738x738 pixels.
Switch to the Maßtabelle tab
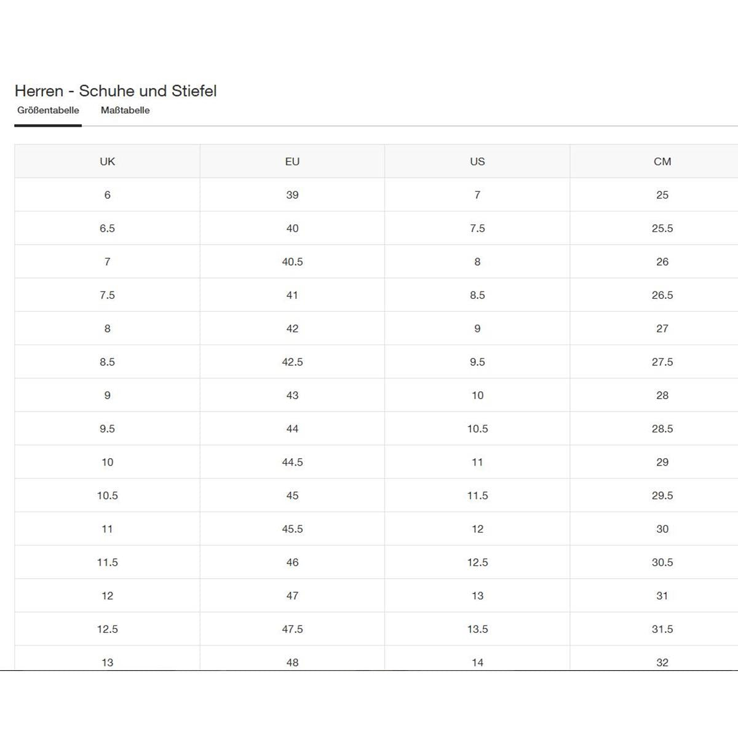coord(125,111)
